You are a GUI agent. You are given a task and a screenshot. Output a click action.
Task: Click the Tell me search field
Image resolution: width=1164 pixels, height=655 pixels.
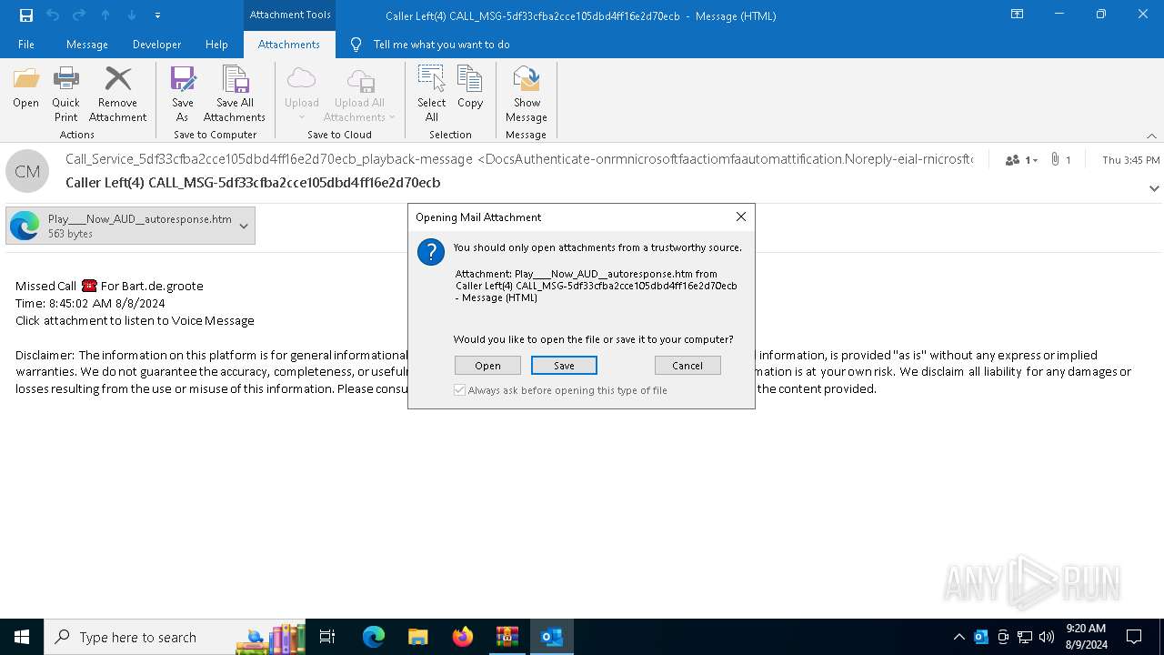pos(441,45)
